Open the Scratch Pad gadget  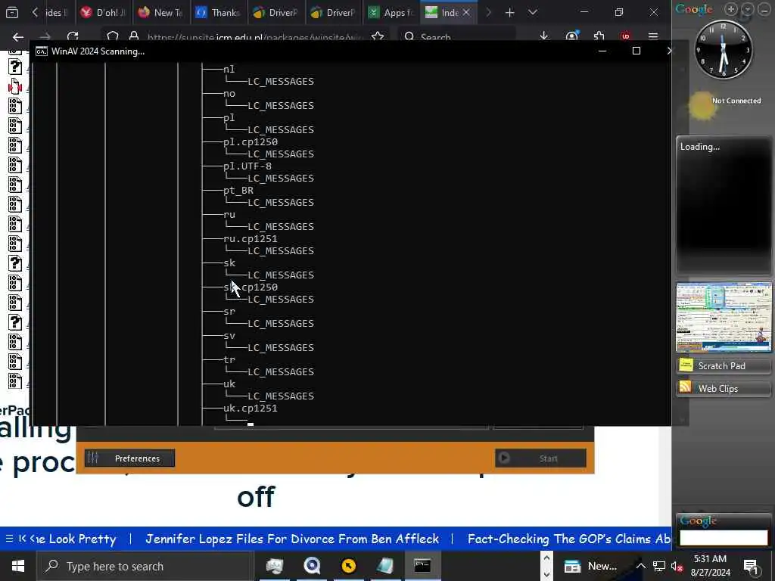pos(724,365)
